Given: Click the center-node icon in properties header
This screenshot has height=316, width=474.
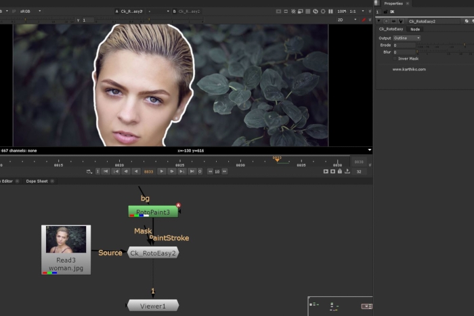Looking at the screenshot, I should pos(386,21).
